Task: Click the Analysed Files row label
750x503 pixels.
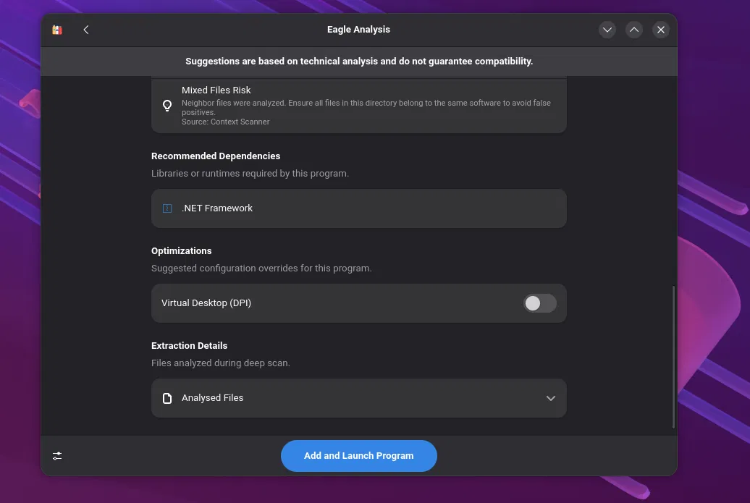Action: (212, 398)
